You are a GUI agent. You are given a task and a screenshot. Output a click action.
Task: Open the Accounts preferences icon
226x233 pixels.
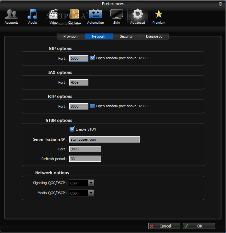coord(11,16)
